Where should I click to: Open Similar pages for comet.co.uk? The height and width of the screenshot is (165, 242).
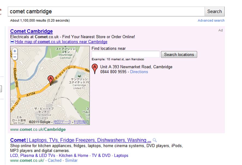(x=71, y=160)
